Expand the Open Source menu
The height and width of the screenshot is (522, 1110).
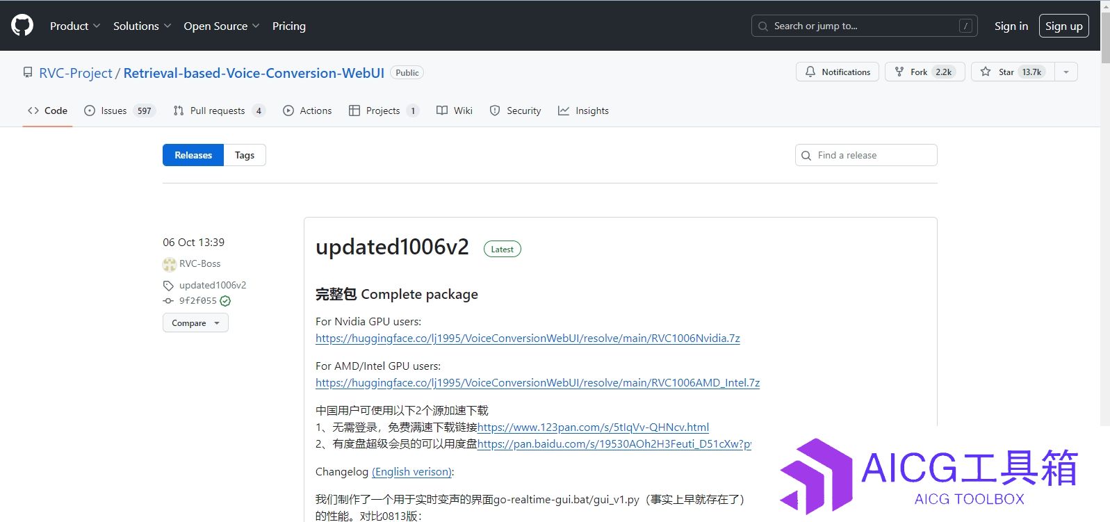222,26
